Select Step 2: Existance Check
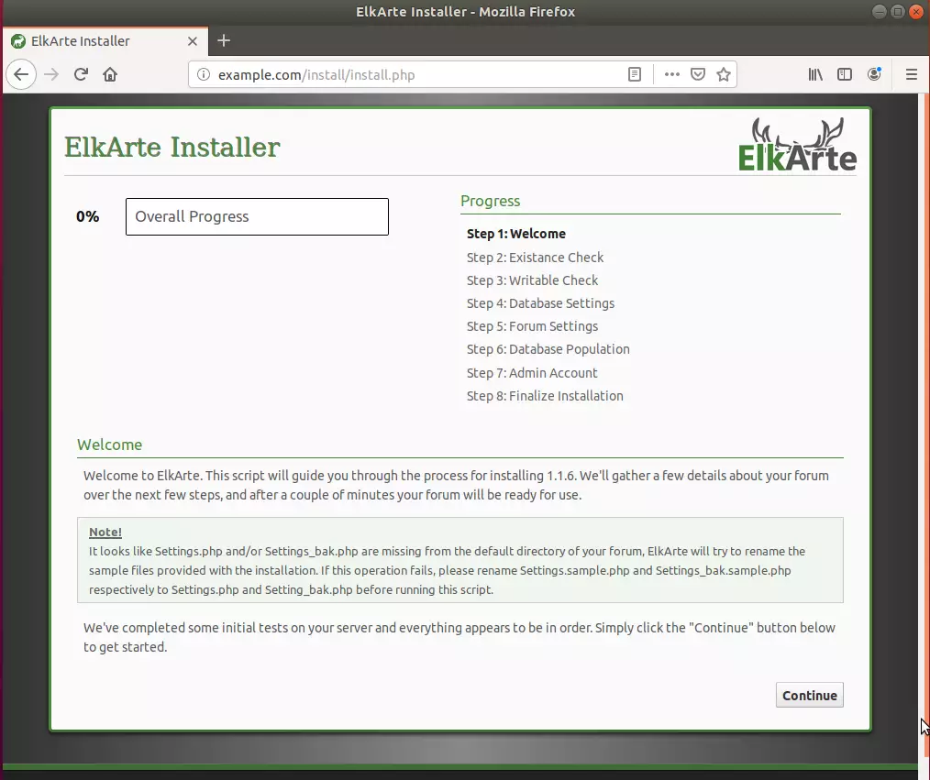The width and height of the screenshot is (930, 780). (x=535, y=258)
